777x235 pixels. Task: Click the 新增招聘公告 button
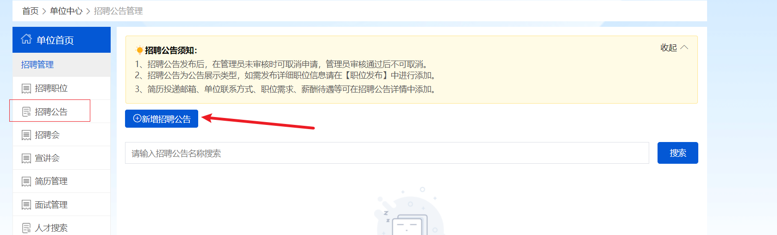(162, 119)
